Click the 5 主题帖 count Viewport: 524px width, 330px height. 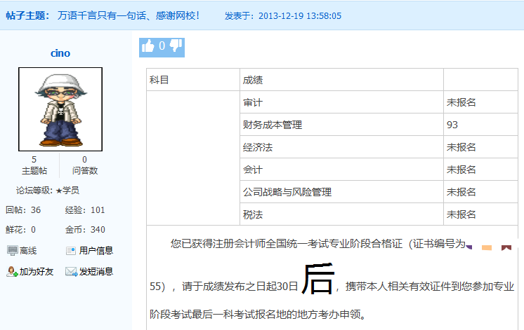[34, 165]
